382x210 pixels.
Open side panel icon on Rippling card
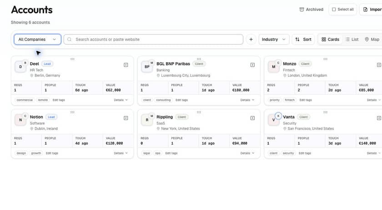[x=252, y=118]
